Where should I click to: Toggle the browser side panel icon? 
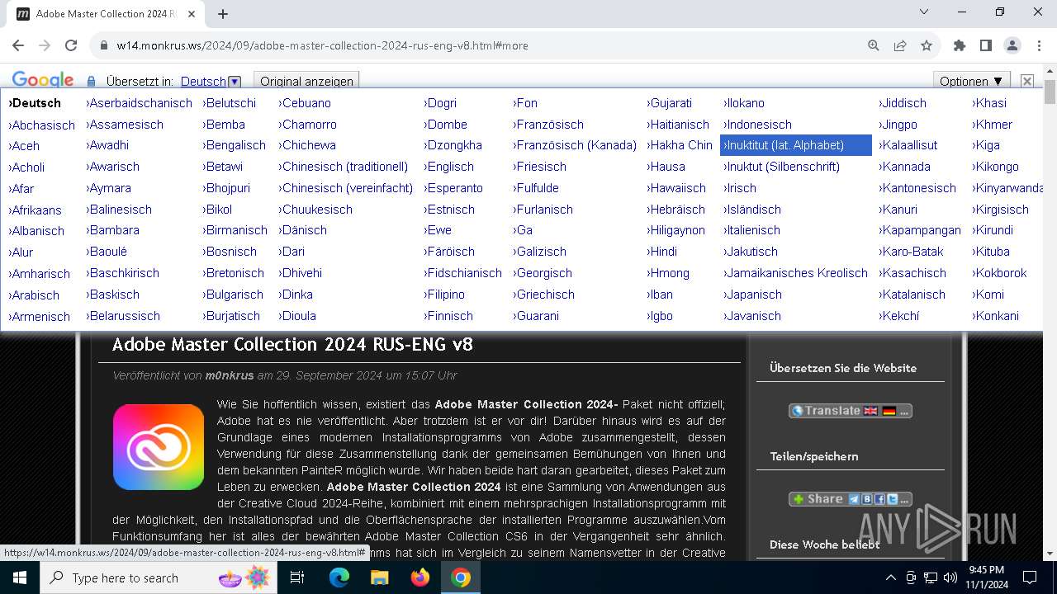pos(986,45)
